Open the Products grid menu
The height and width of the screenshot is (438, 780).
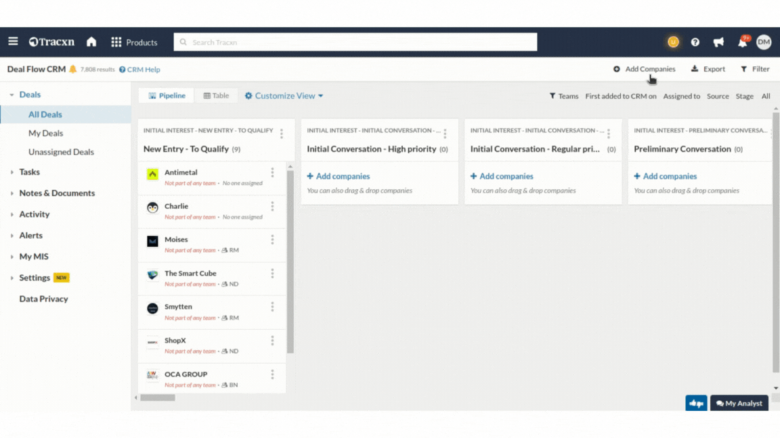click(134, 42)
